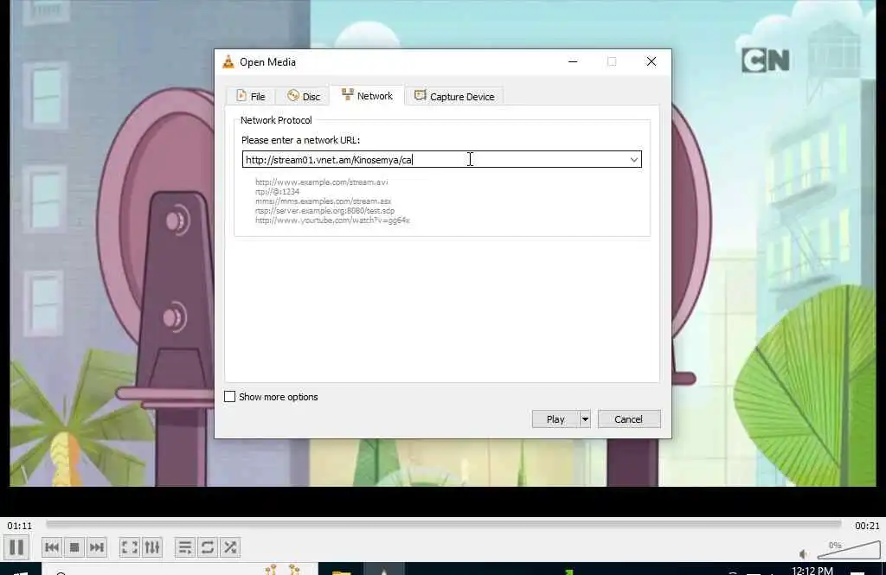
Task: Switch to the Disc tab
Action: pyautogui.click(x=304, y=96)
